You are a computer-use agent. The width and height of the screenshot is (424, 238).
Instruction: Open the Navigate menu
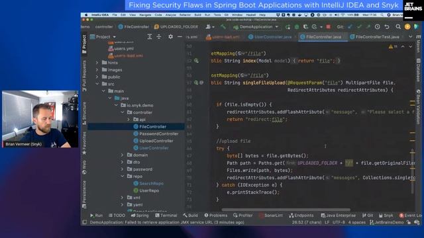[145, 15]
